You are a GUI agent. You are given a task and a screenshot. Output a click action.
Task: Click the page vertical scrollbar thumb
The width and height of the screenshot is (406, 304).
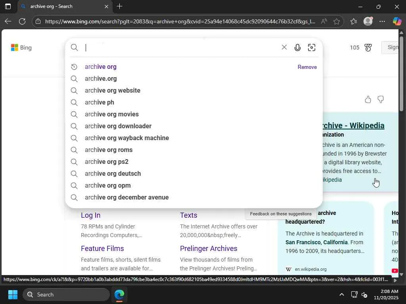[x=401, y=74]
